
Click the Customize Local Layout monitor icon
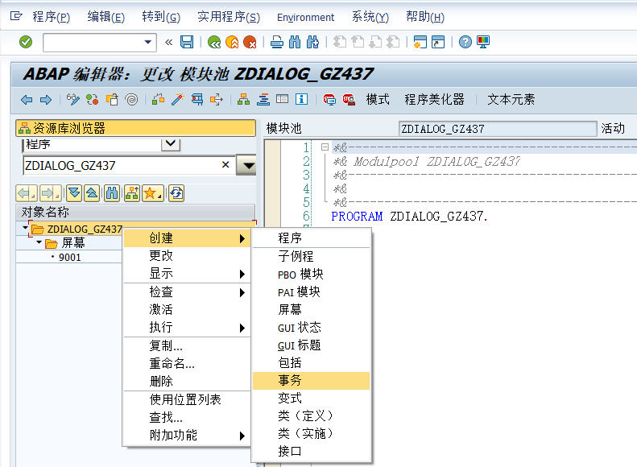(x=483, y=42)
